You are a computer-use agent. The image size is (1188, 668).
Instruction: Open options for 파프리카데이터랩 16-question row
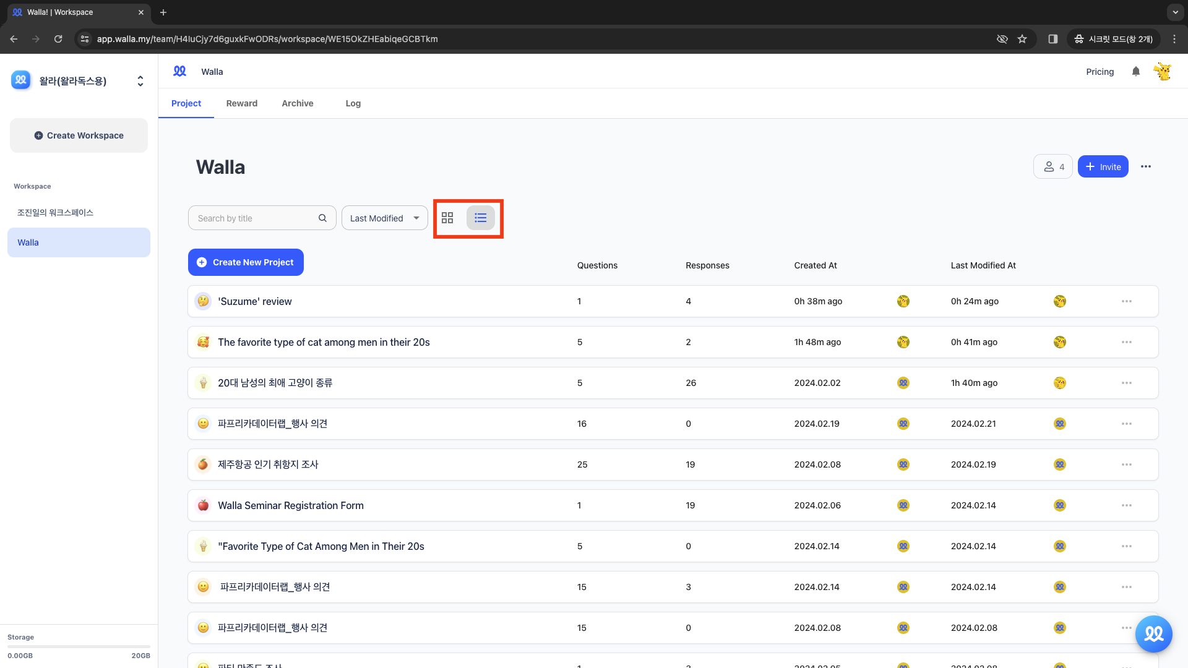point(1127,424)
